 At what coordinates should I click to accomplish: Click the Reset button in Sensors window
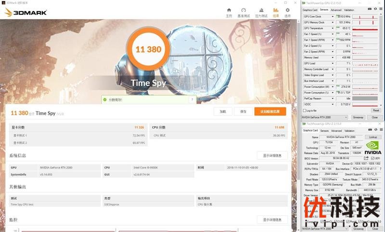[376, 110]
